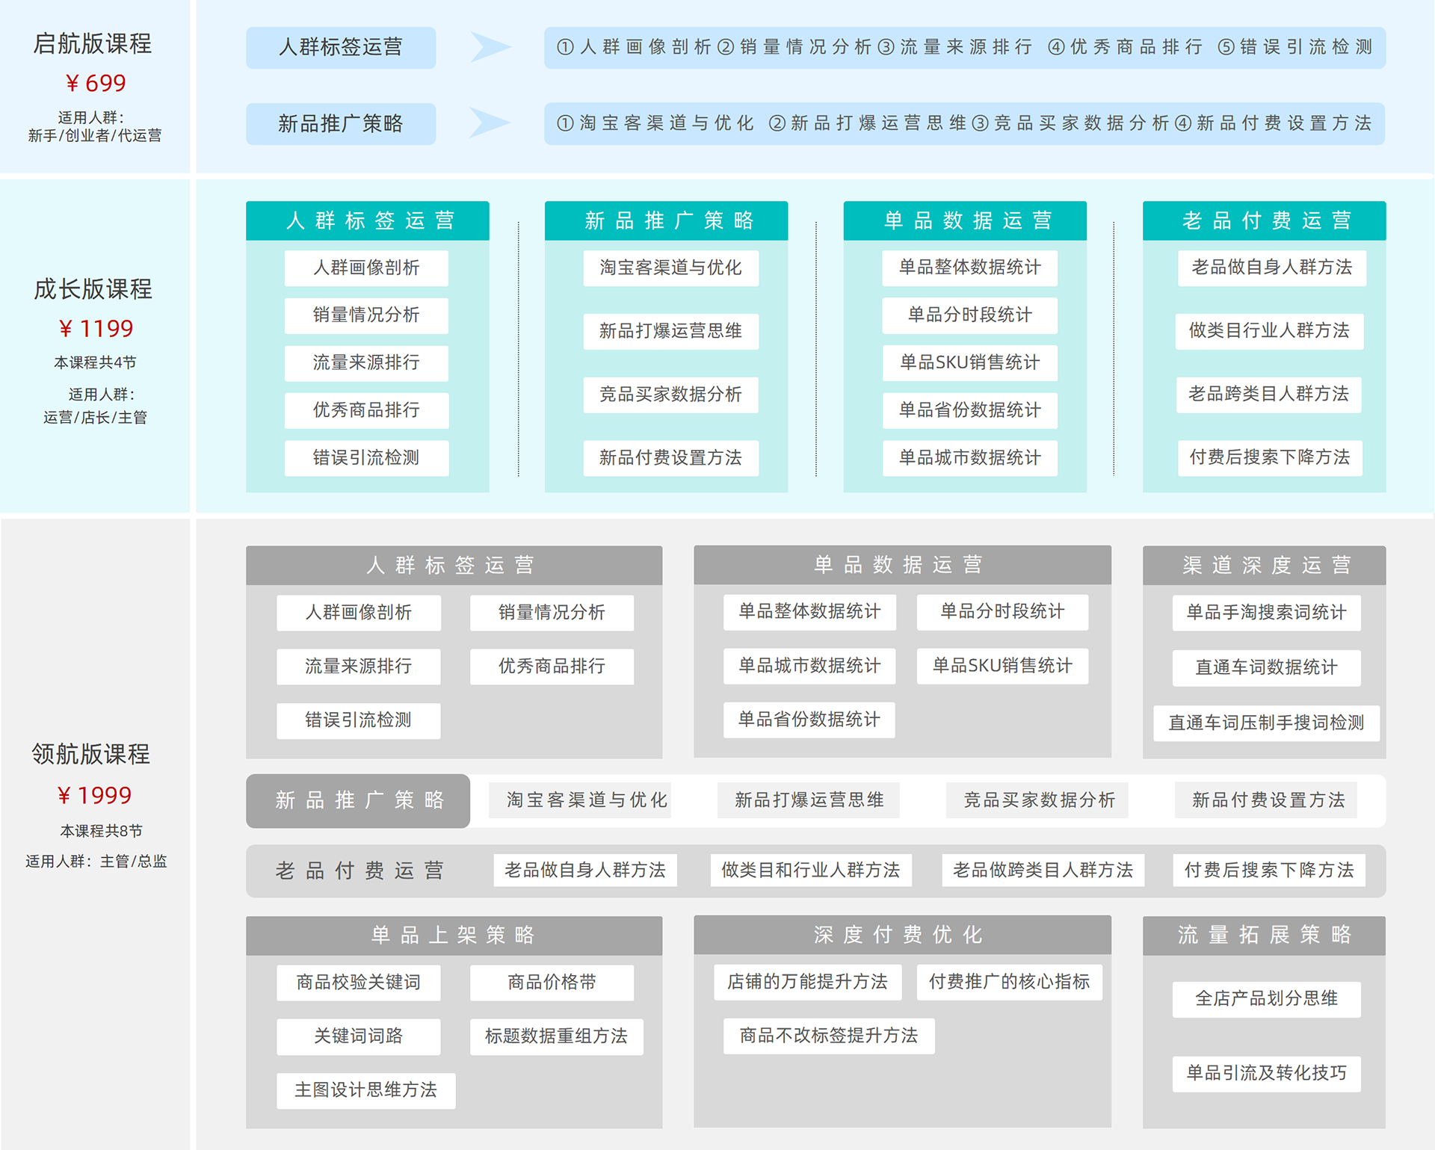Choose 单品引流及转化技巧 item
This screenshot has height=1150, width=1435.
point(1266,1074)
